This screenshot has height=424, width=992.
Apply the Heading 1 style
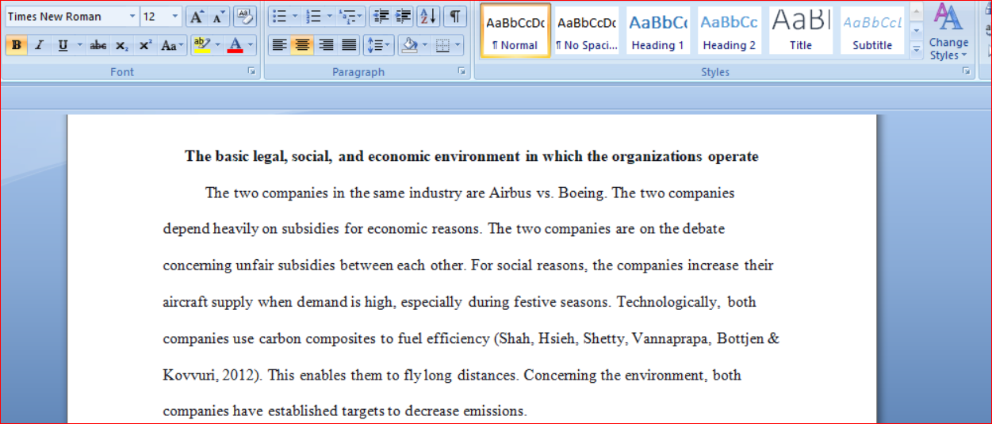coord(658,30)
